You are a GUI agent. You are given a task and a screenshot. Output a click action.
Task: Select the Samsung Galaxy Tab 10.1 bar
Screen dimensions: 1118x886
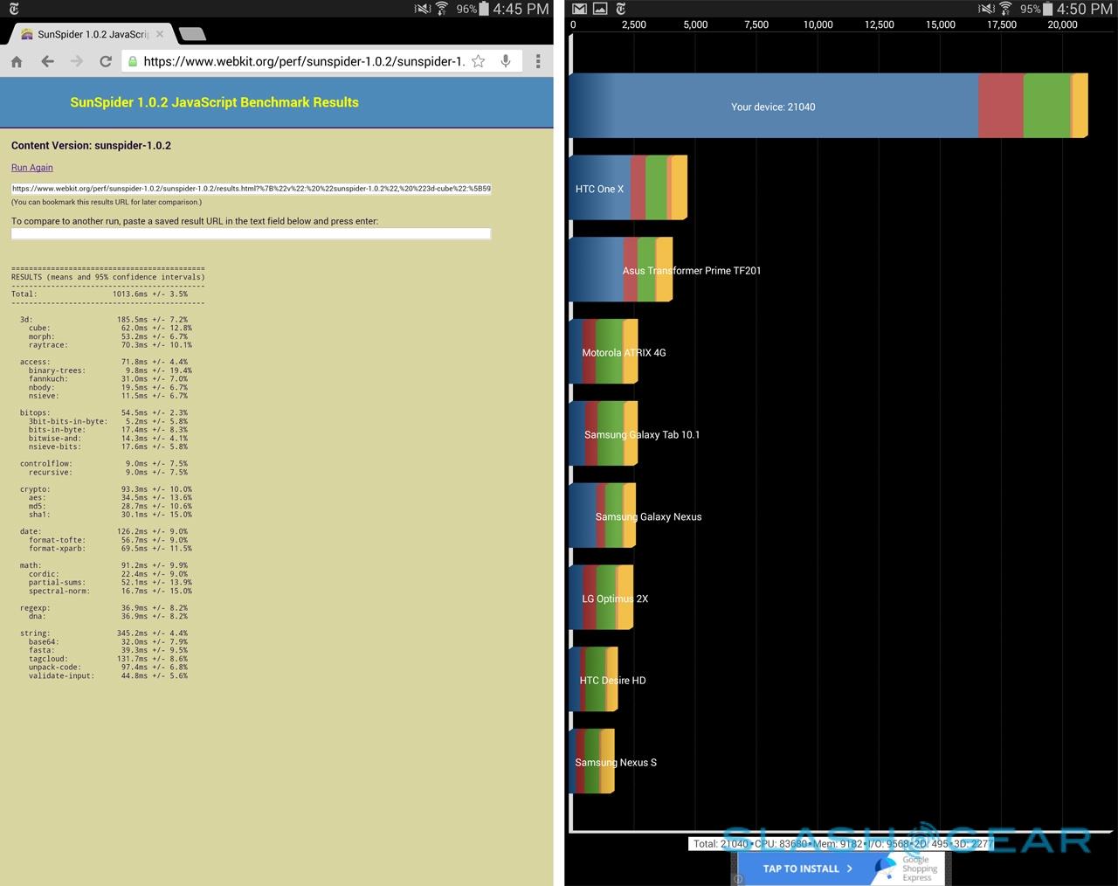tap(604, 434)
